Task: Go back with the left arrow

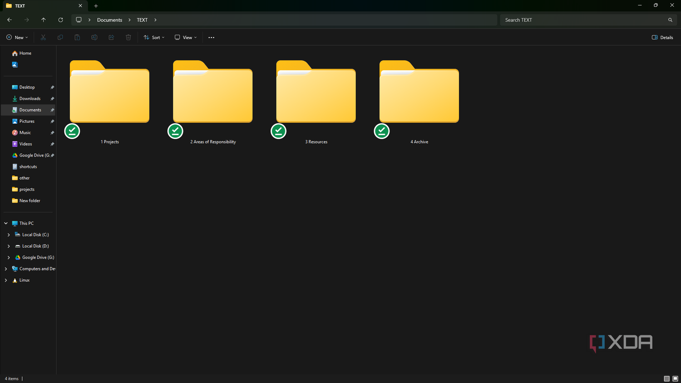Action: pyautogui.click(x=10, y=20)
